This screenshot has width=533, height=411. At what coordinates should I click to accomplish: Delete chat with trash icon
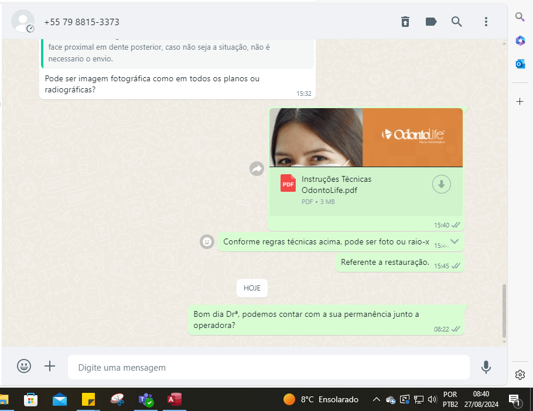(405, 22)
